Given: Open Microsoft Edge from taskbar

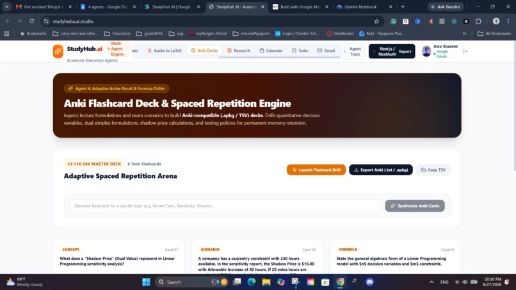Looking at the screenshot, I should pyautogui.click(x=252, y=282).
